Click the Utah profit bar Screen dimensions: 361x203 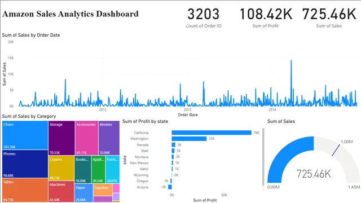pos(173,151)
